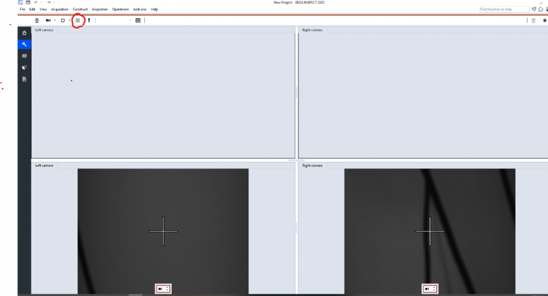Open the Operations menu
Viewport: 548px width, 296px height.
(x=120, y=9)
